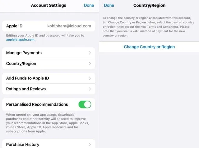Viewport: 199px width, 148px height.
Task: Open Add Funds to Apple ID
Action: tap(49, 78)
